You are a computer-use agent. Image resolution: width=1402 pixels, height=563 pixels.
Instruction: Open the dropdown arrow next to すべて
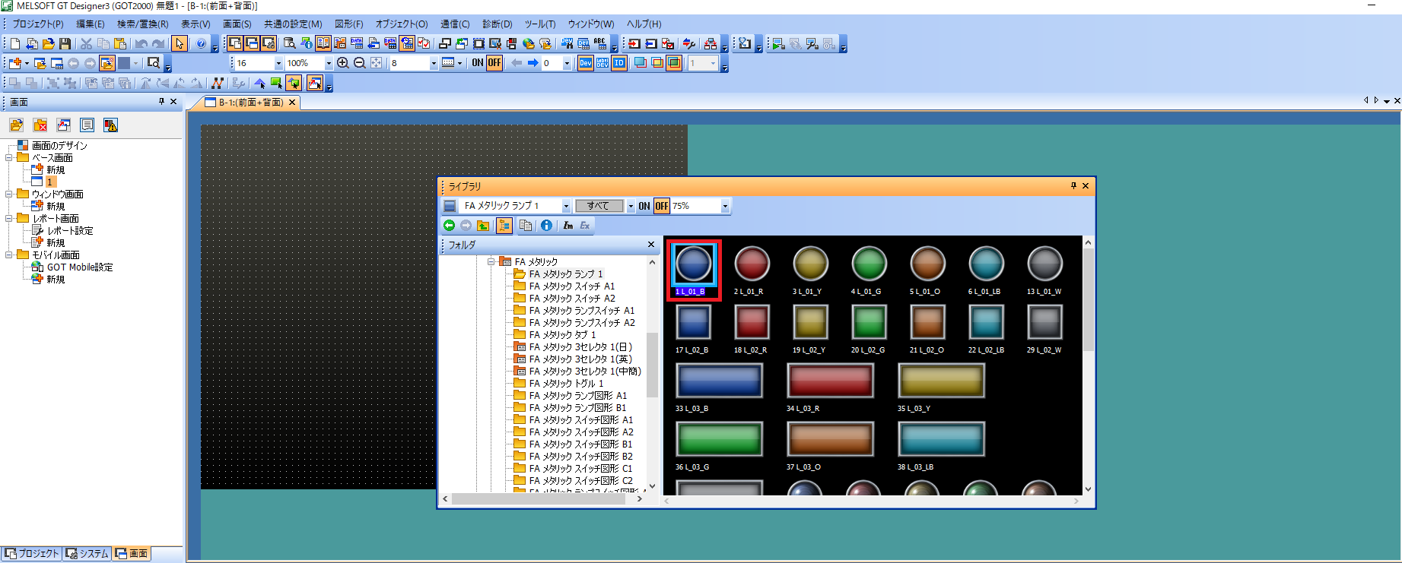pos(631,206)
